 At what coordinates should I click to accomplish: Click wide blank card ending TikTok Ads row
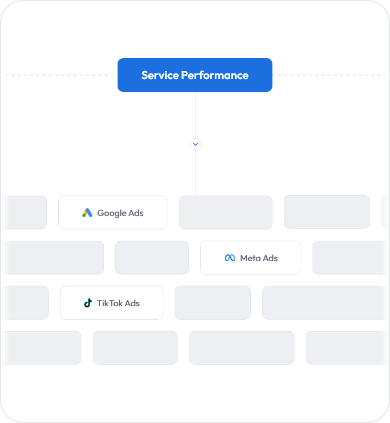tap(326, 303)
